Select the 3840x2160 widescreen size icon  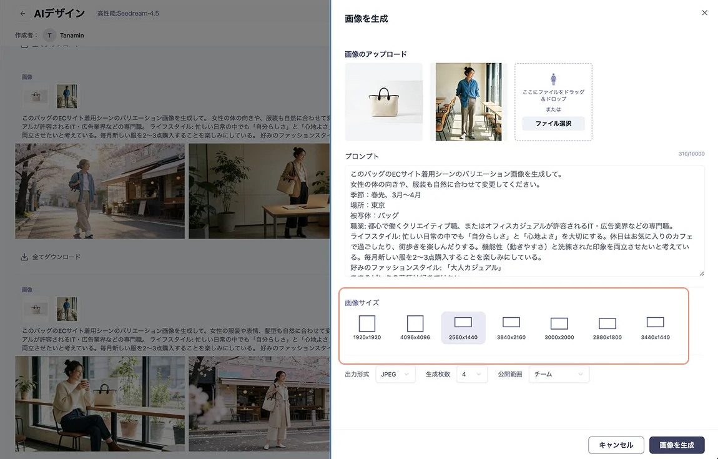click(511, 323)
